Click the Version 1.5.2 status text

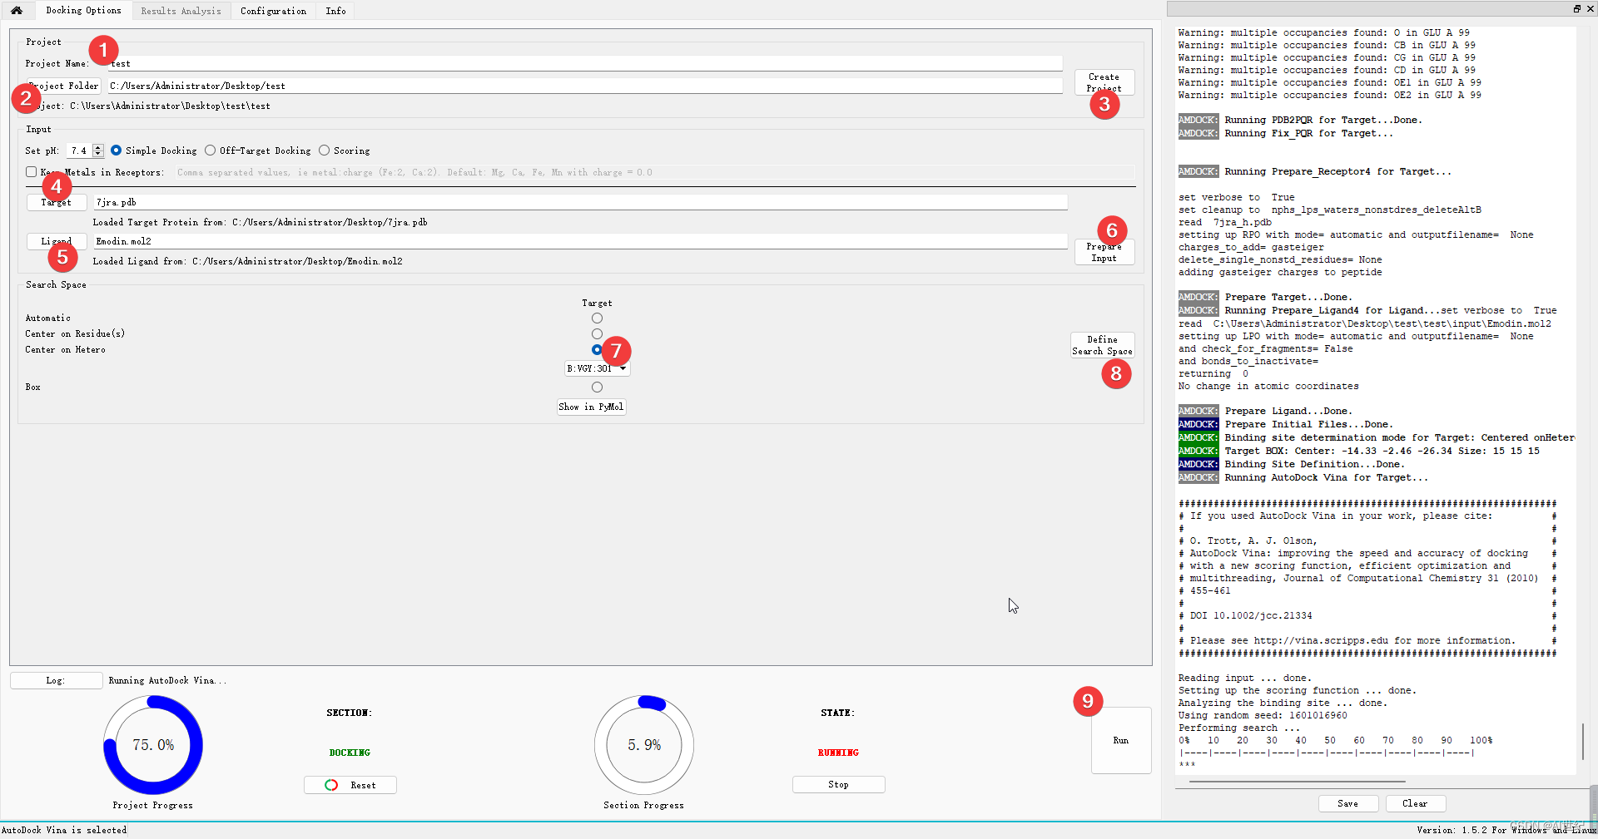(1506, 830)
